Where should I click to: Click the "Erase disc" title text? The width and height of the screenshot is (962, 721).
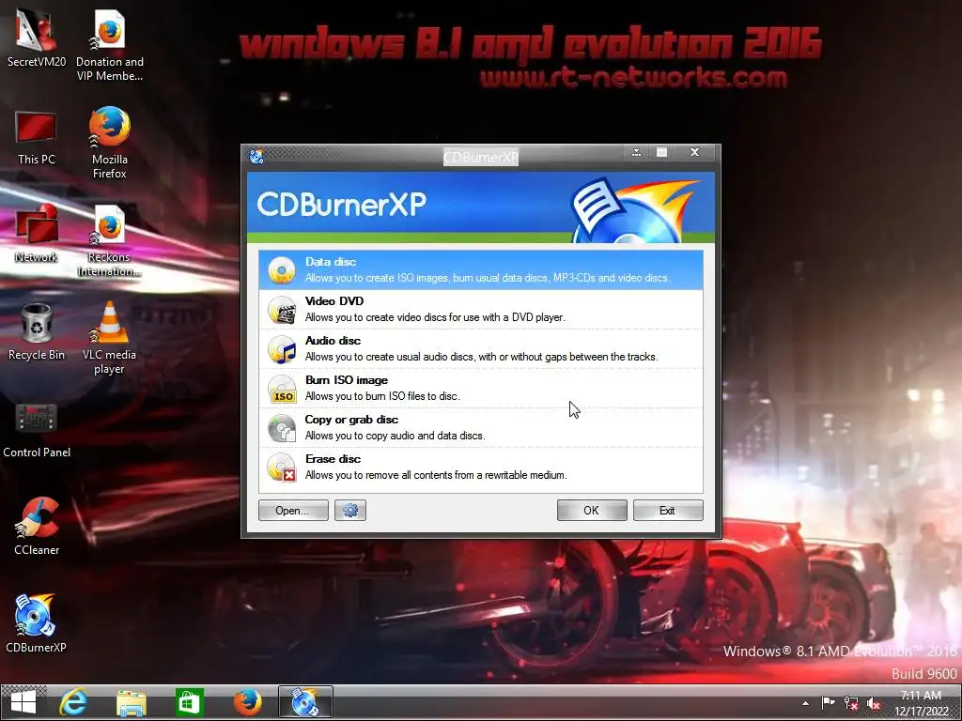pyautogui.click(x=334, y=458)
